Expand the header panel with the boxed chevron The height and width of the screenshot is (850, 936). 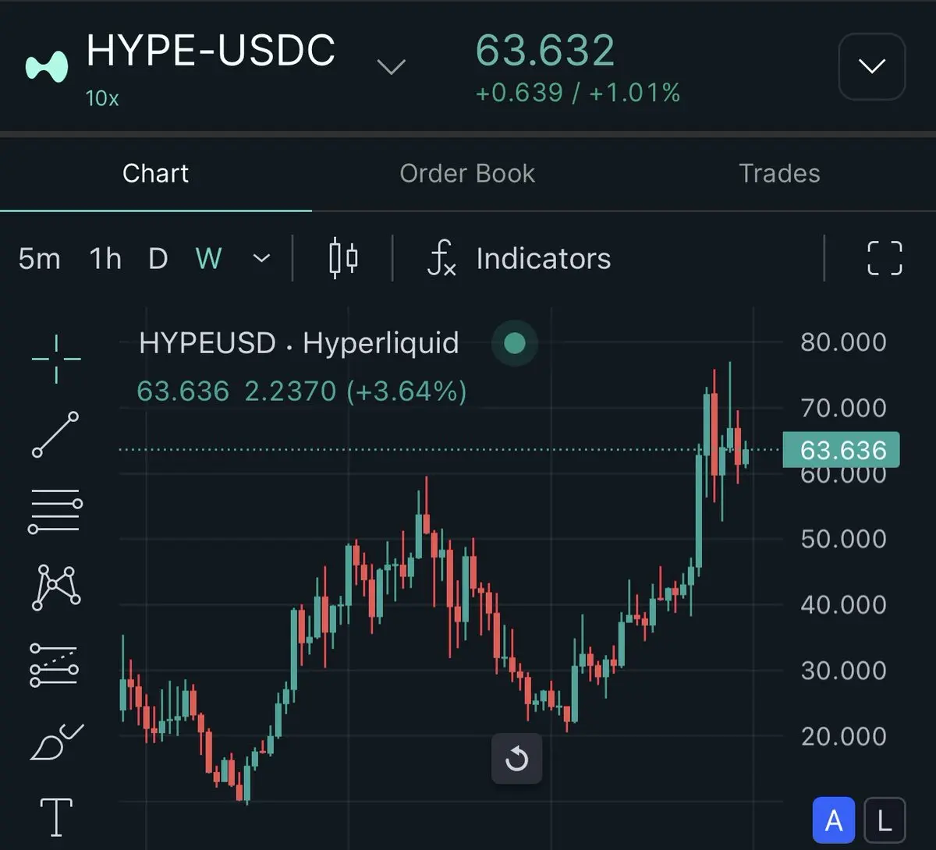[871, 66]
